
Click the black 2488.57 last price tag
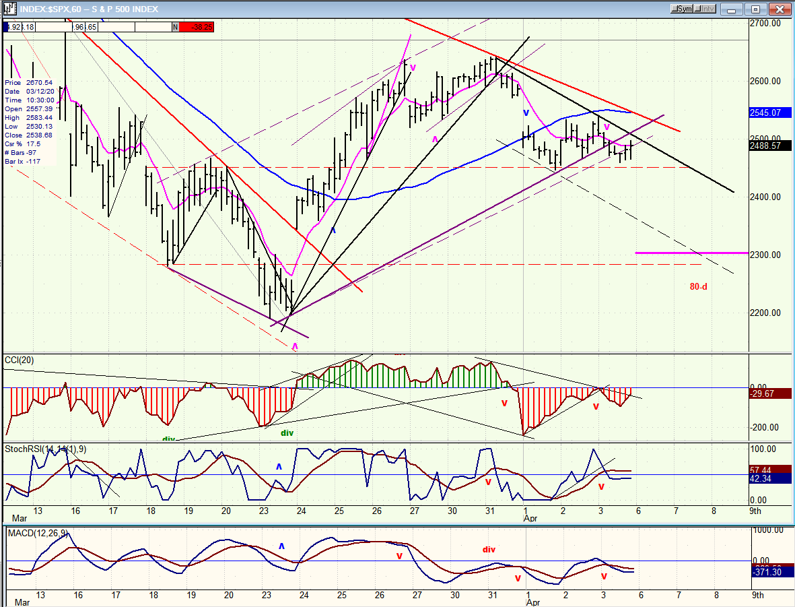click(770, 146)
